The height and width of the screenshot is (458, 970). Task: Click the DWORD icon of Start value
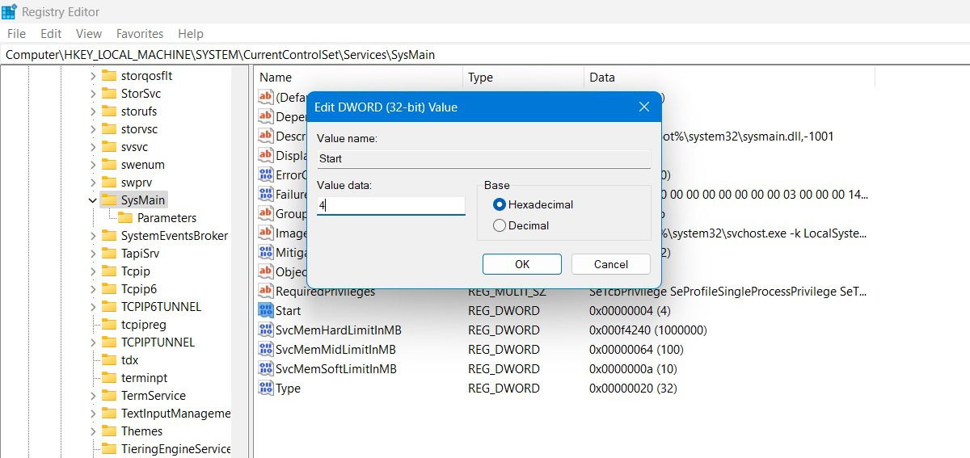pyautogui.click(x=265, y=310)
